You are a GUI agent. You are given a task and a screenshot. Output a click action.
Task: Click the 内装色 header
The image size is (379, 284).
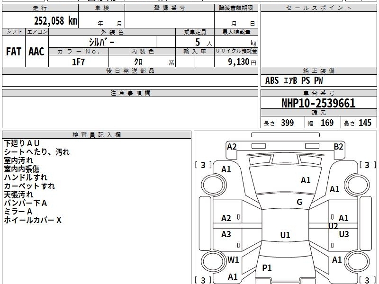pyautogui.click(x=143, y=52)
